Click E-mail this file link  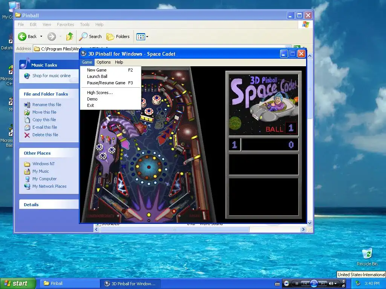pos(44,127)
